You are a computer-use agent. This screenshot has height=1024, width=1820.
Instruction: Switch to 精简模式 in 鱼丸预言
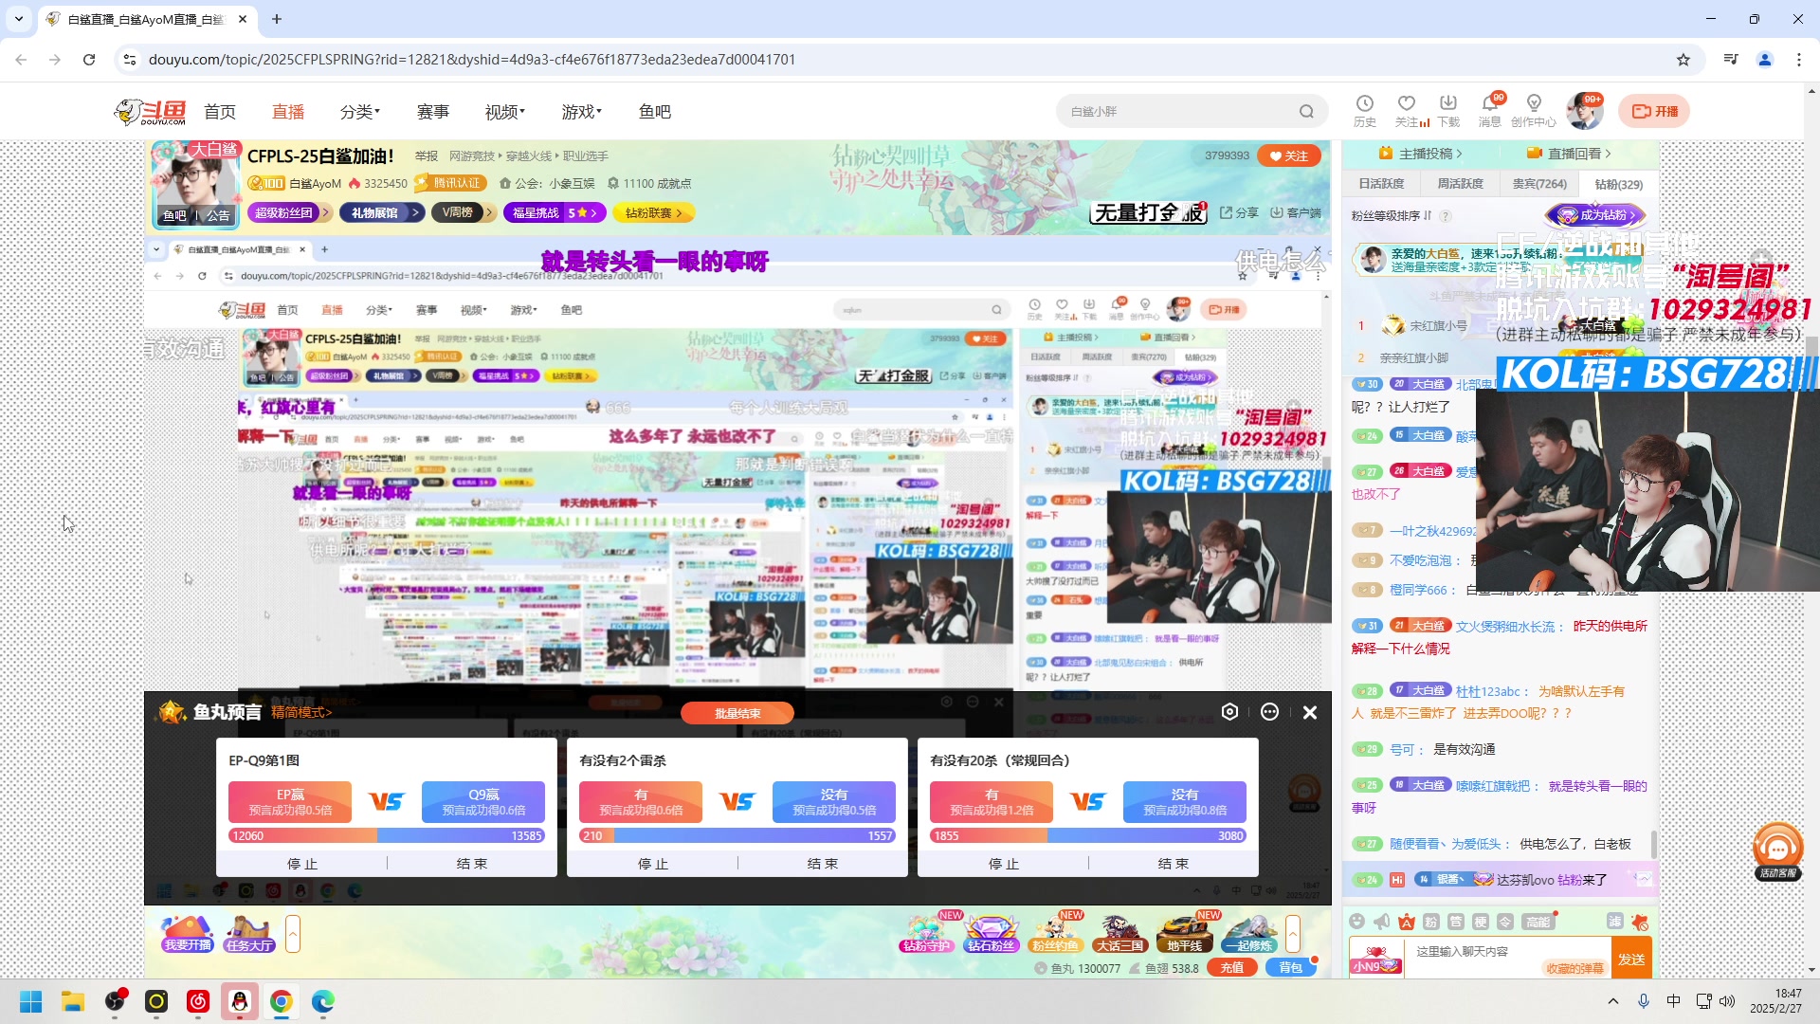point(301,712)
